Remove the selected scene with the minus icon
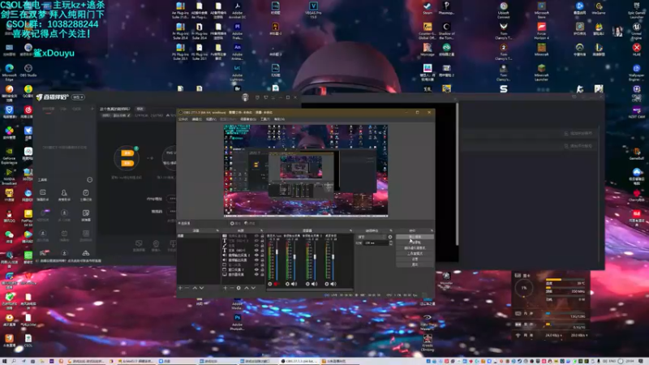Image resolution: width=649 pixels, height=365 pixels. pos(187,288)
